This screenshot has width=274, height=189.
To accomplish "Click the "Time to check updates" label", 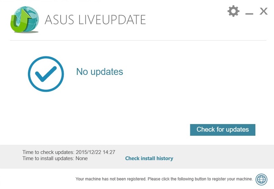I will click(x=48, y=152).
